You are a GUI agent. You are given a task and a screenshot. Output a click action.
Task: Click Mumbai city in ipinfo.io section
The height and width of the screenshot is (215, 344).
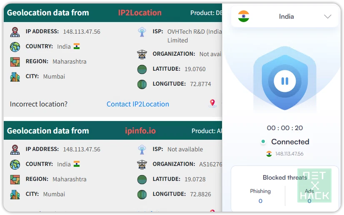54,194
